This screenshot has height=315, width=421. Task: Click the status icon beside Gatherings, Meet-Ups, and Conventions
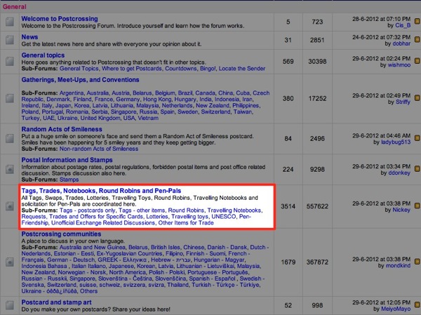click(10, 98)
